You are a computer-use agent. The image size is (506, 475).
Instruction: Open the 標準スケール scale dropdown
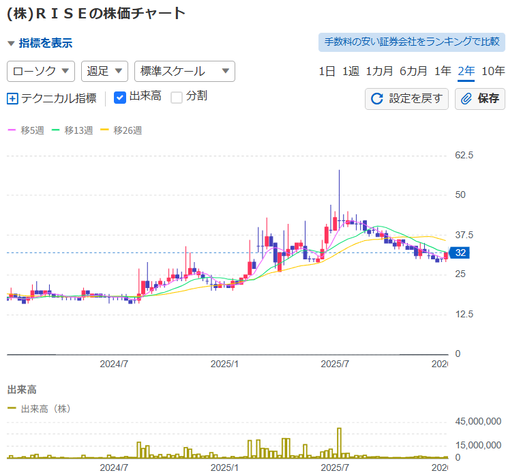pos(185,71)
